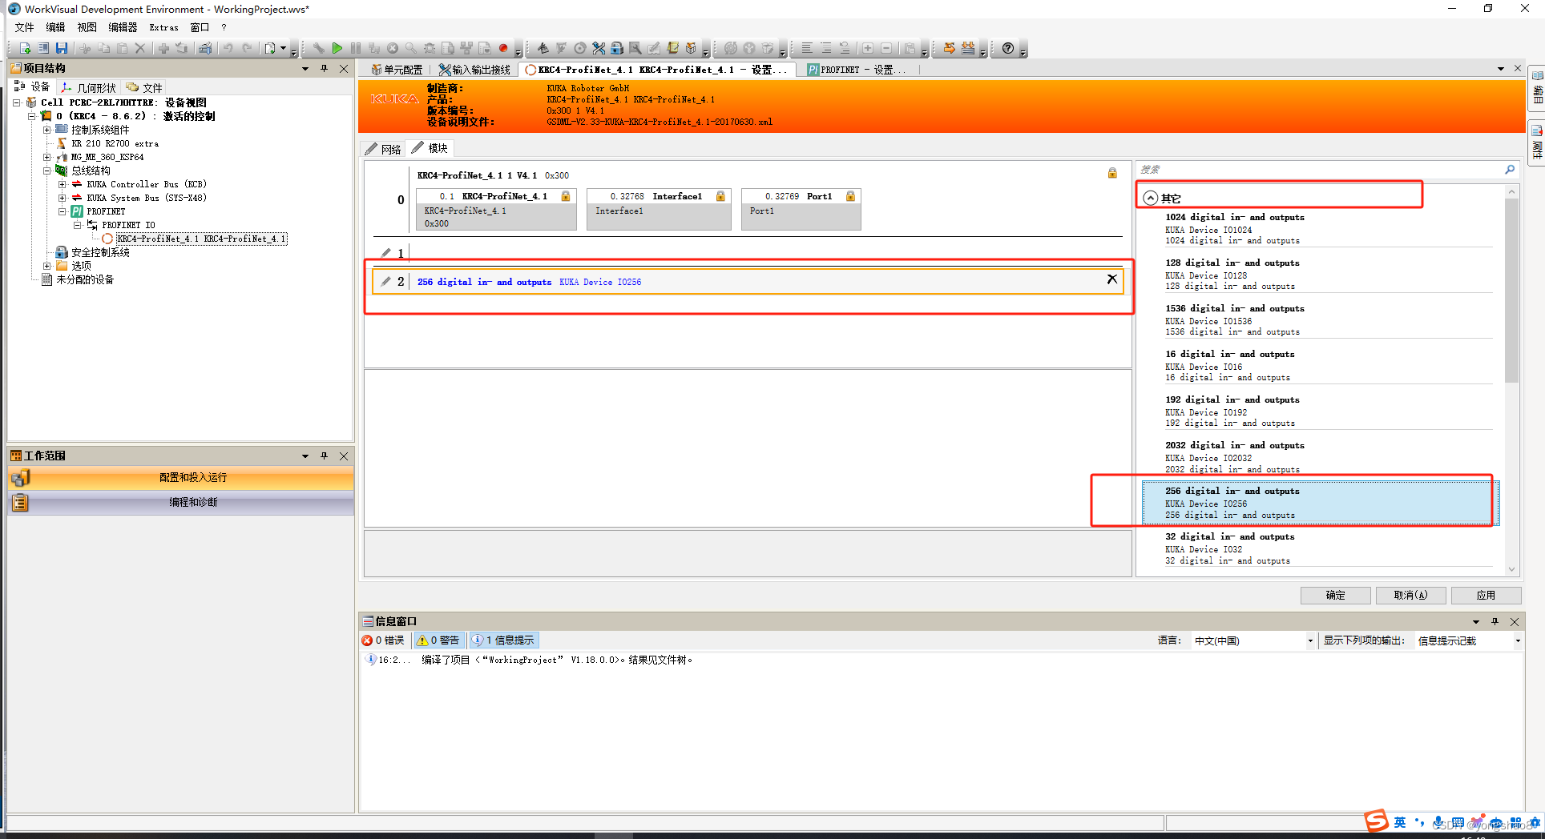
Task: Click the Undo arrow toolbar icon
Action: tap(228, 48)
